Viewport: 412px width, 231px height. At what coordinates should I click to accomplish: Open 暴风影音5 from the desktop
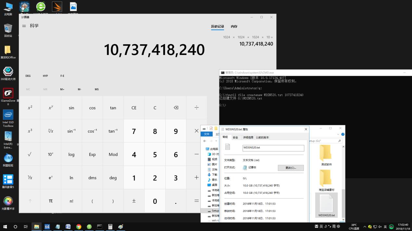click(8, 180)
